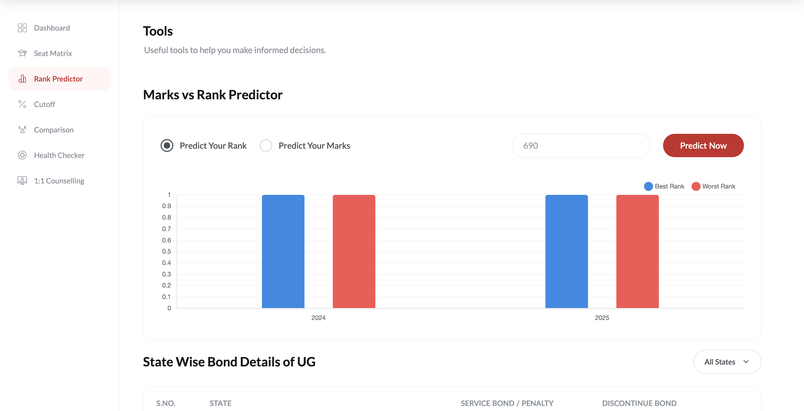Open Cutoff via the percent icon
The image size is (804, 411).
pos(22,104)
